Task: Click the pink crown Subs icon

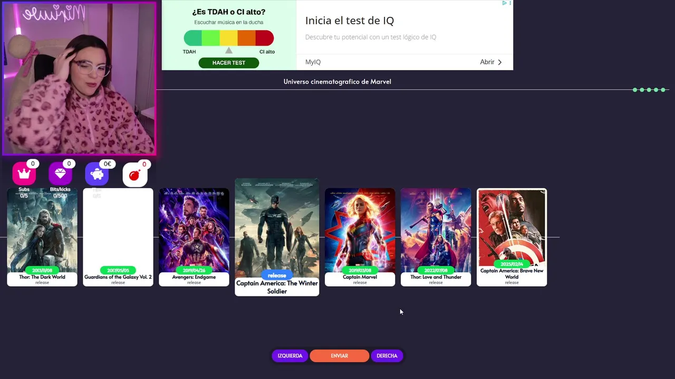Action: [x=24, y=174]
